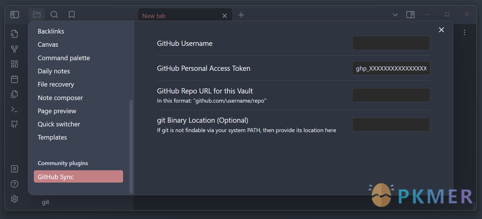Insert template ribbon icon
The image size is (482, 219).
[14, 94]
